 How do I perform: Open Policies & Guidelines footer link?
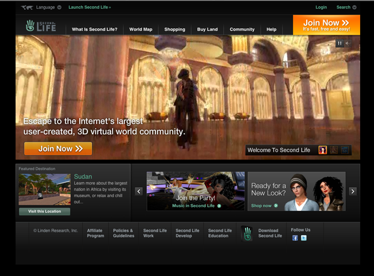[124, 233]
